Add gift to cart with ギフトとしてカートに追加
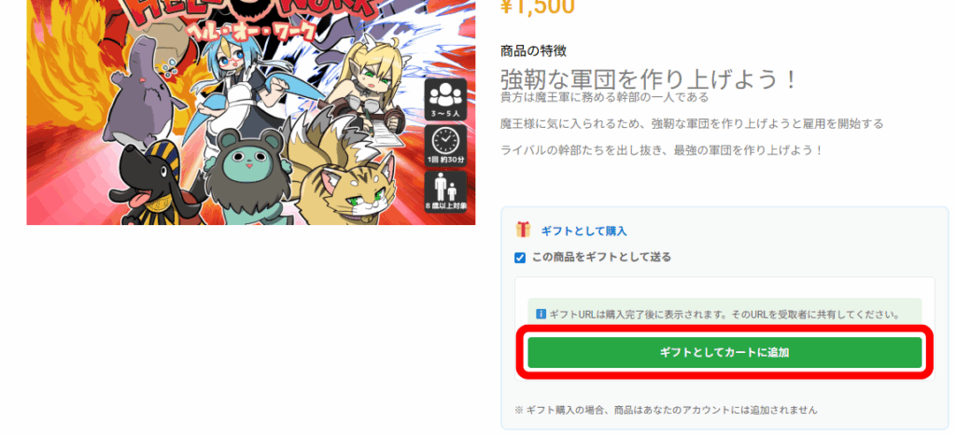This screenshot has width=956, height=436. [724, 353]
